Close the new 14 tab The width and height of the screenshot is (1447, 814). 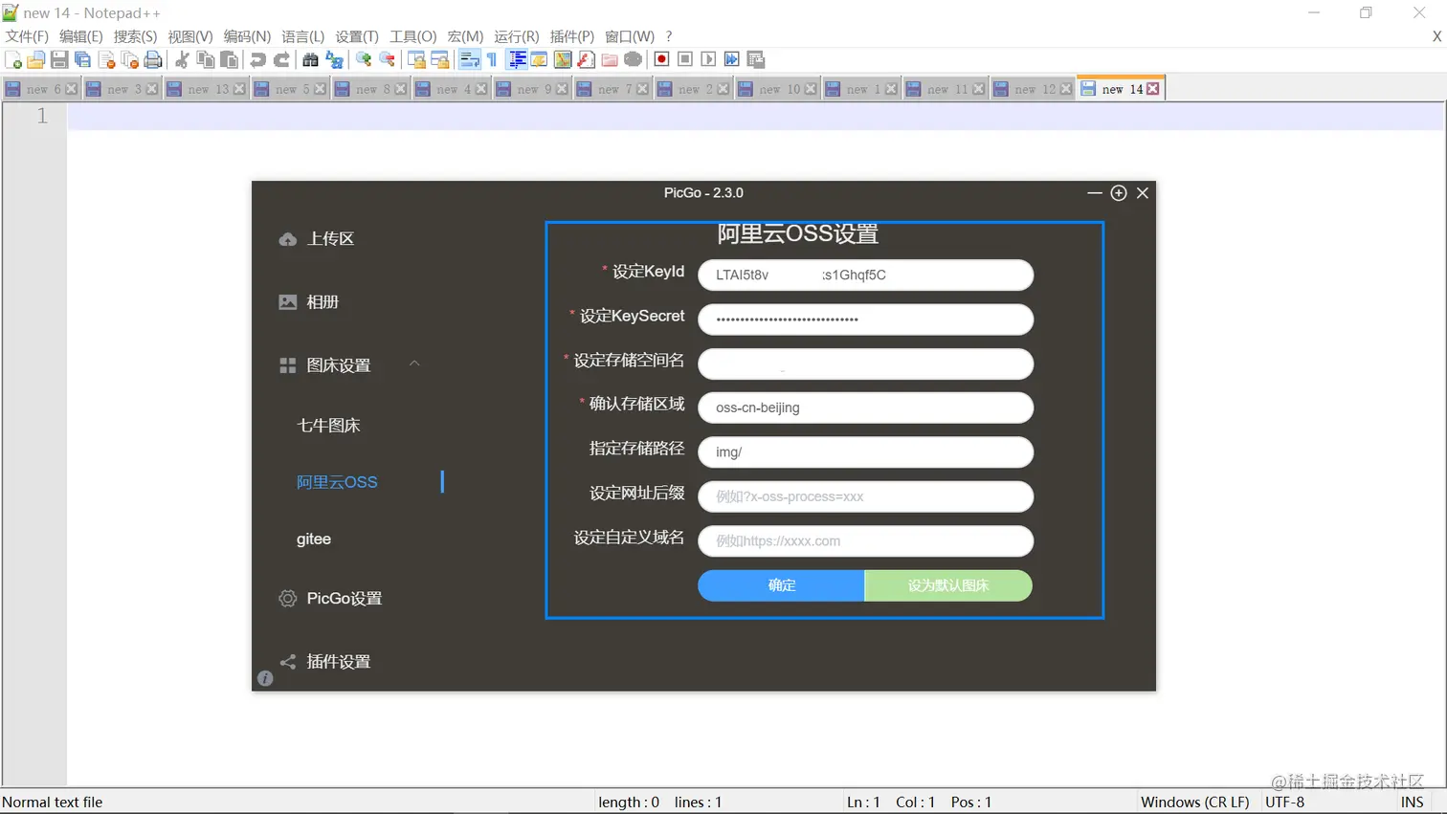1153,89
